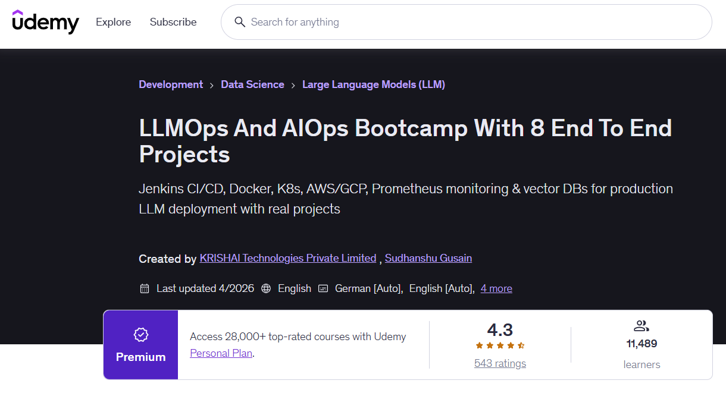This screenshot has width=726, height=399.
Task: Click the English [Auto] caption text
Action: pos(442,288)
